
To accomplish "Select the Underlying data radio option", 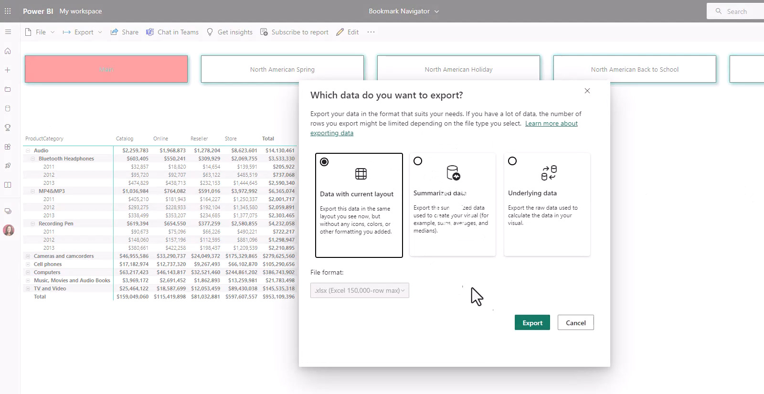I will click(x=512, y=161).
